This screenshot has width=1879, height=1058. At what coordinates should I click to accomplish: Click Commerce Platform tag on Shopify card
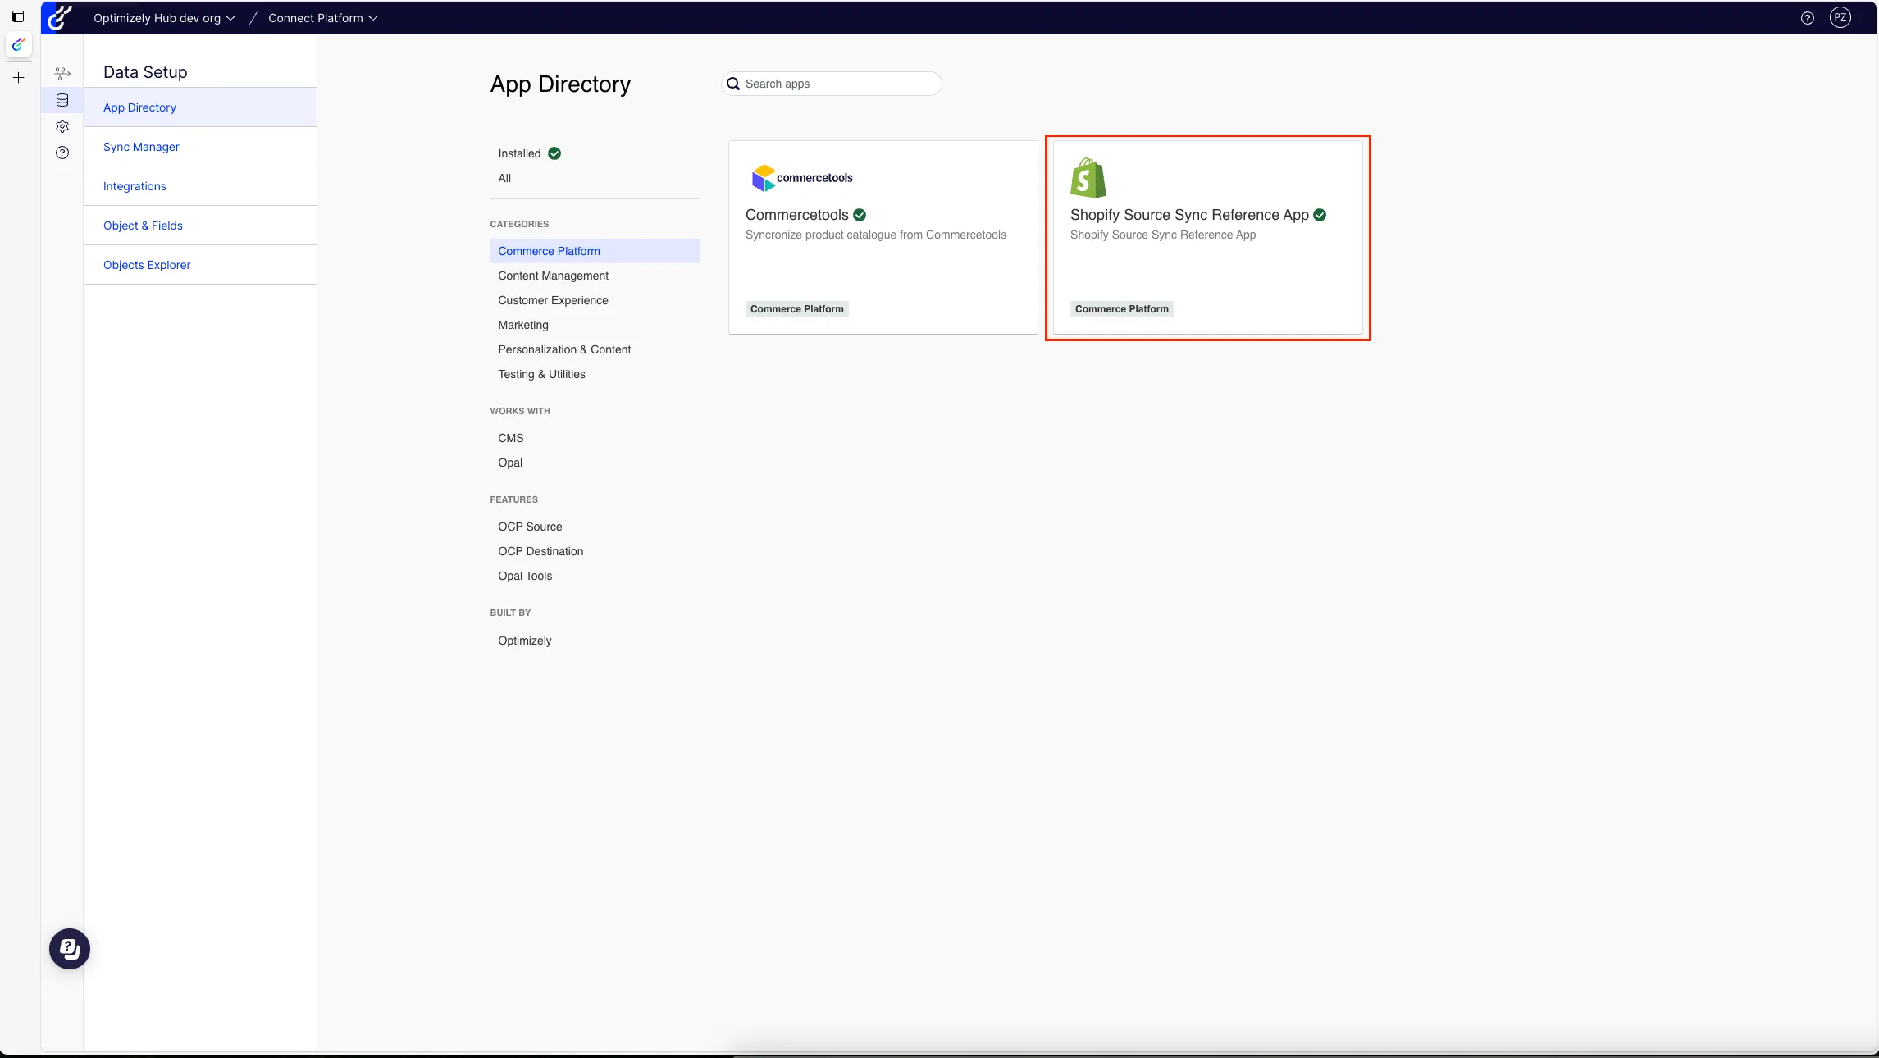point(1122,309)
